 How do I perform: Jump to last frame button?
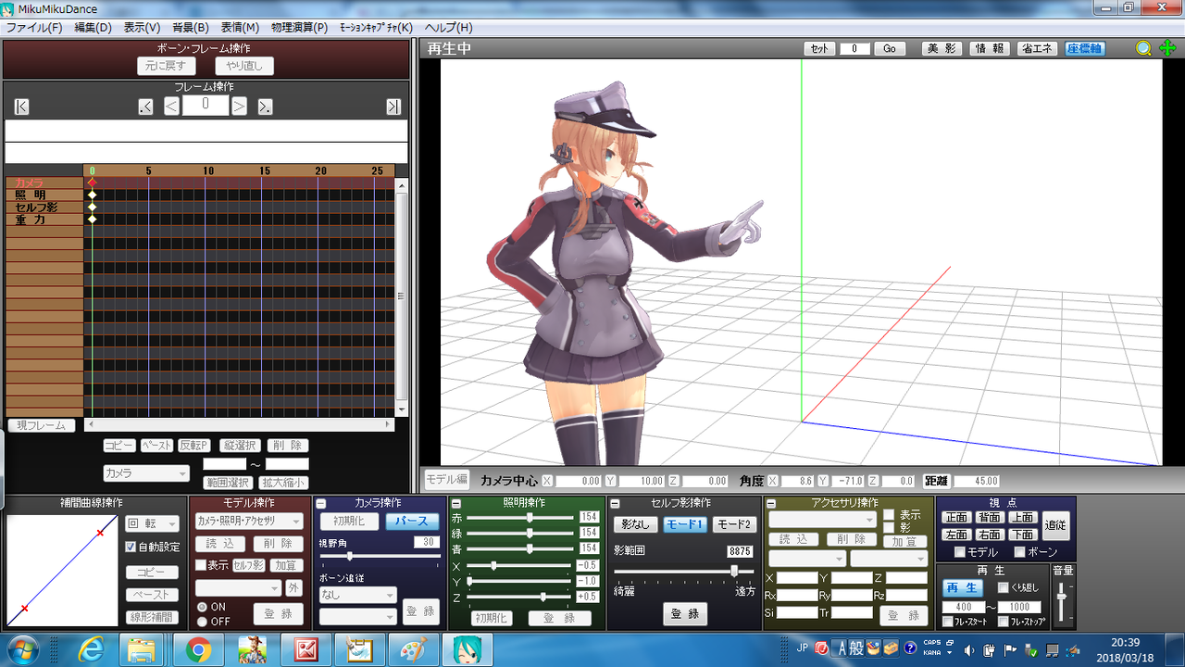393,107
